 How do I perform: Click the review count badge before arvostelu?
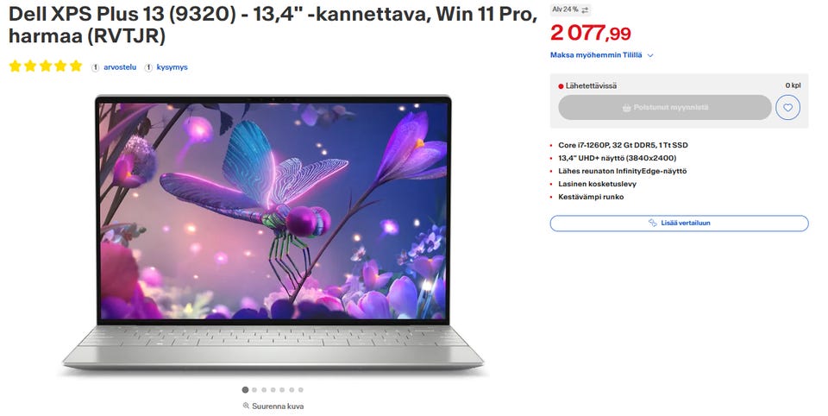95,67
